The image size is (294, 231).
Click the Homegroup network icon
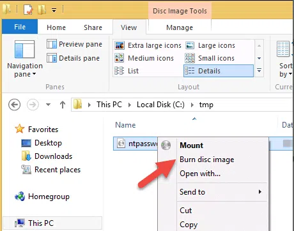20,196
